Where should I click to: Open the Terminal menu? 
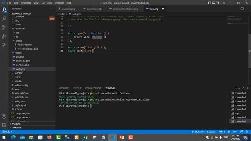click(59, 3)
